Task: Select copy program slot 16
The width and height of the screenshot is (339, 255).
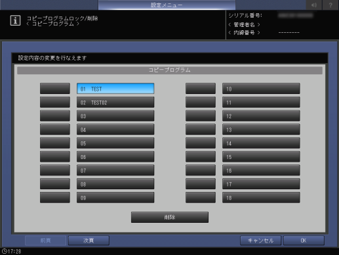Action: coord(261,170)
